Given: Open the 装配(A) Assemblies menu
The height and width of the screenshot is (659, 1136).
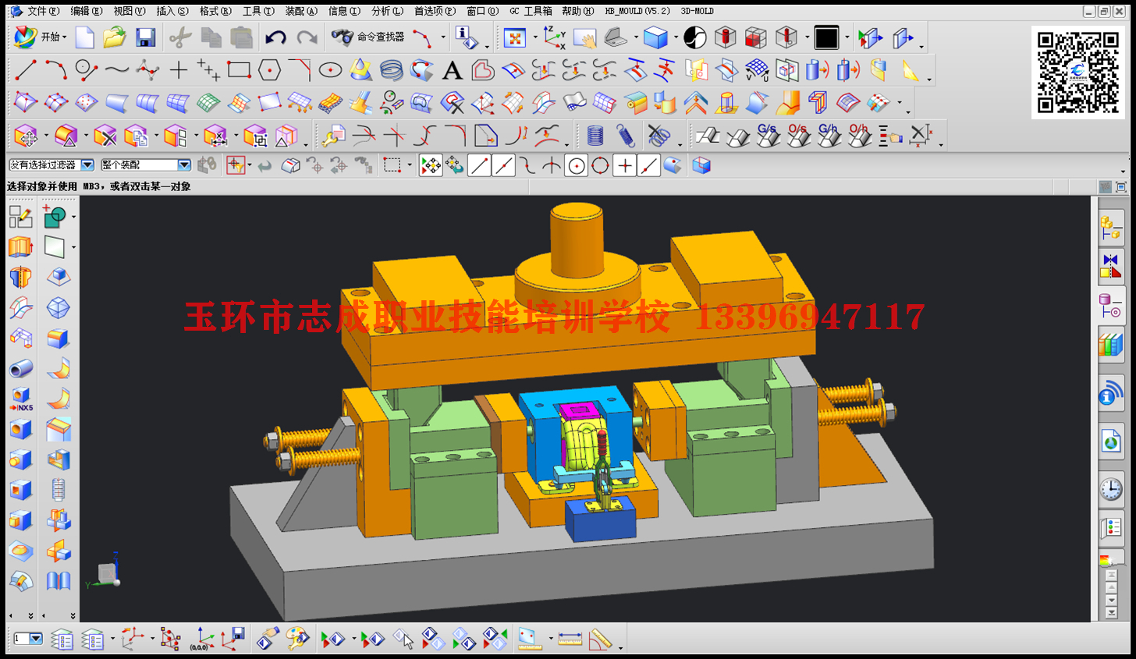Looking at the screenshot, I should click(x=301, y=11).
